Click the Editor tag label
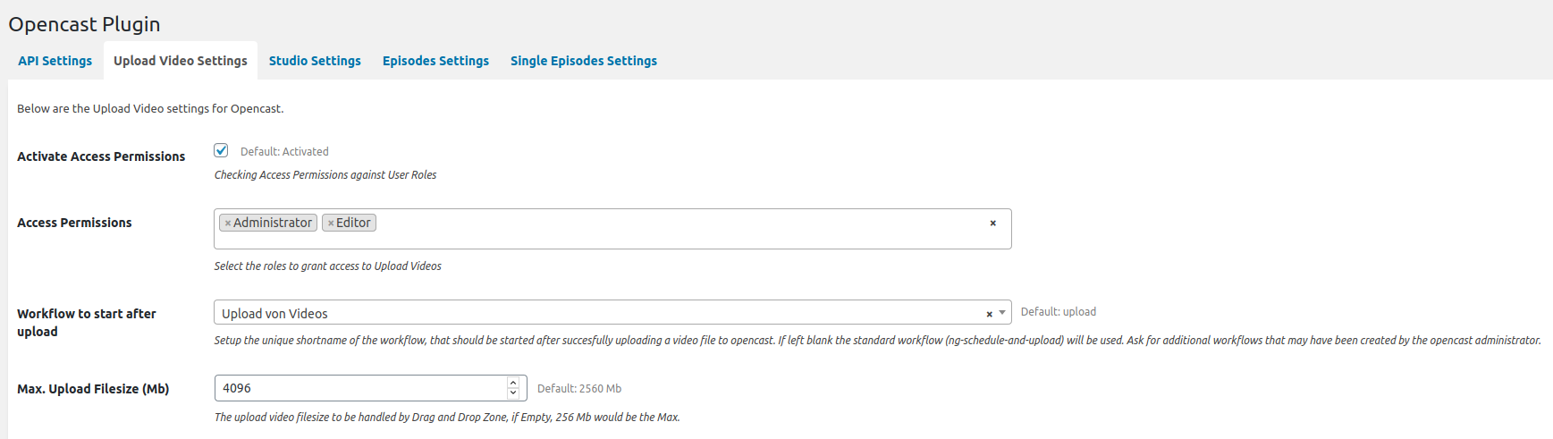 pos(353,223)
